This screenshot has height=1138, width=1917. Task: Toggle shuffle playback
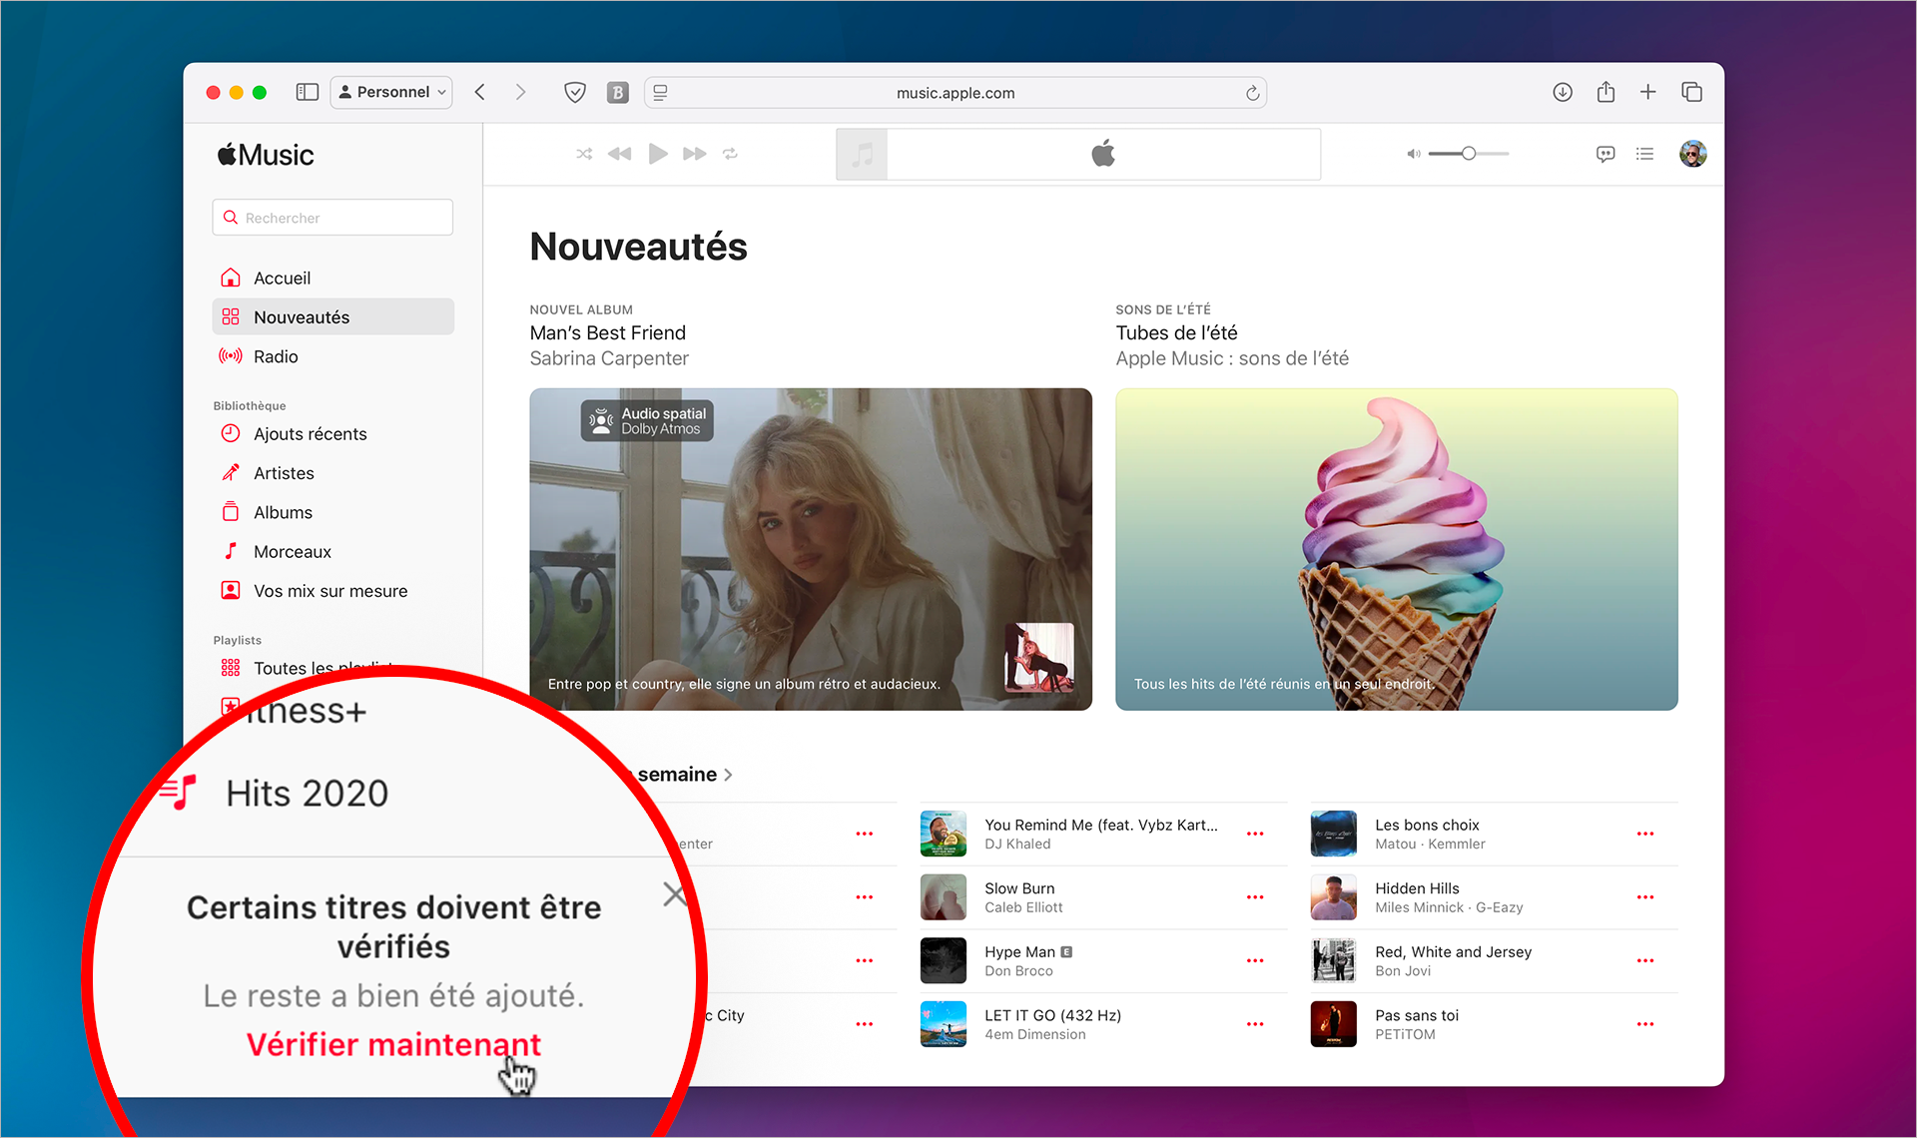point(584,154)
